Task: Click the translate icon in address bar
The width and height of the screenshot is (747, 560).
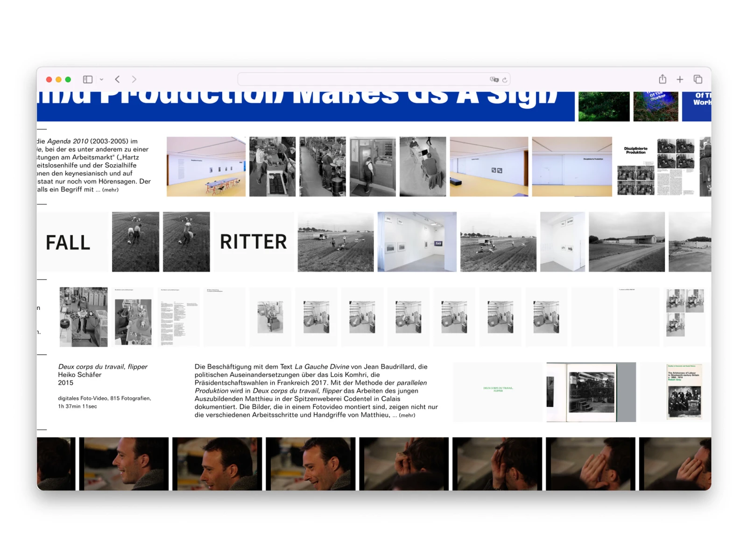Action: point(494,79)
